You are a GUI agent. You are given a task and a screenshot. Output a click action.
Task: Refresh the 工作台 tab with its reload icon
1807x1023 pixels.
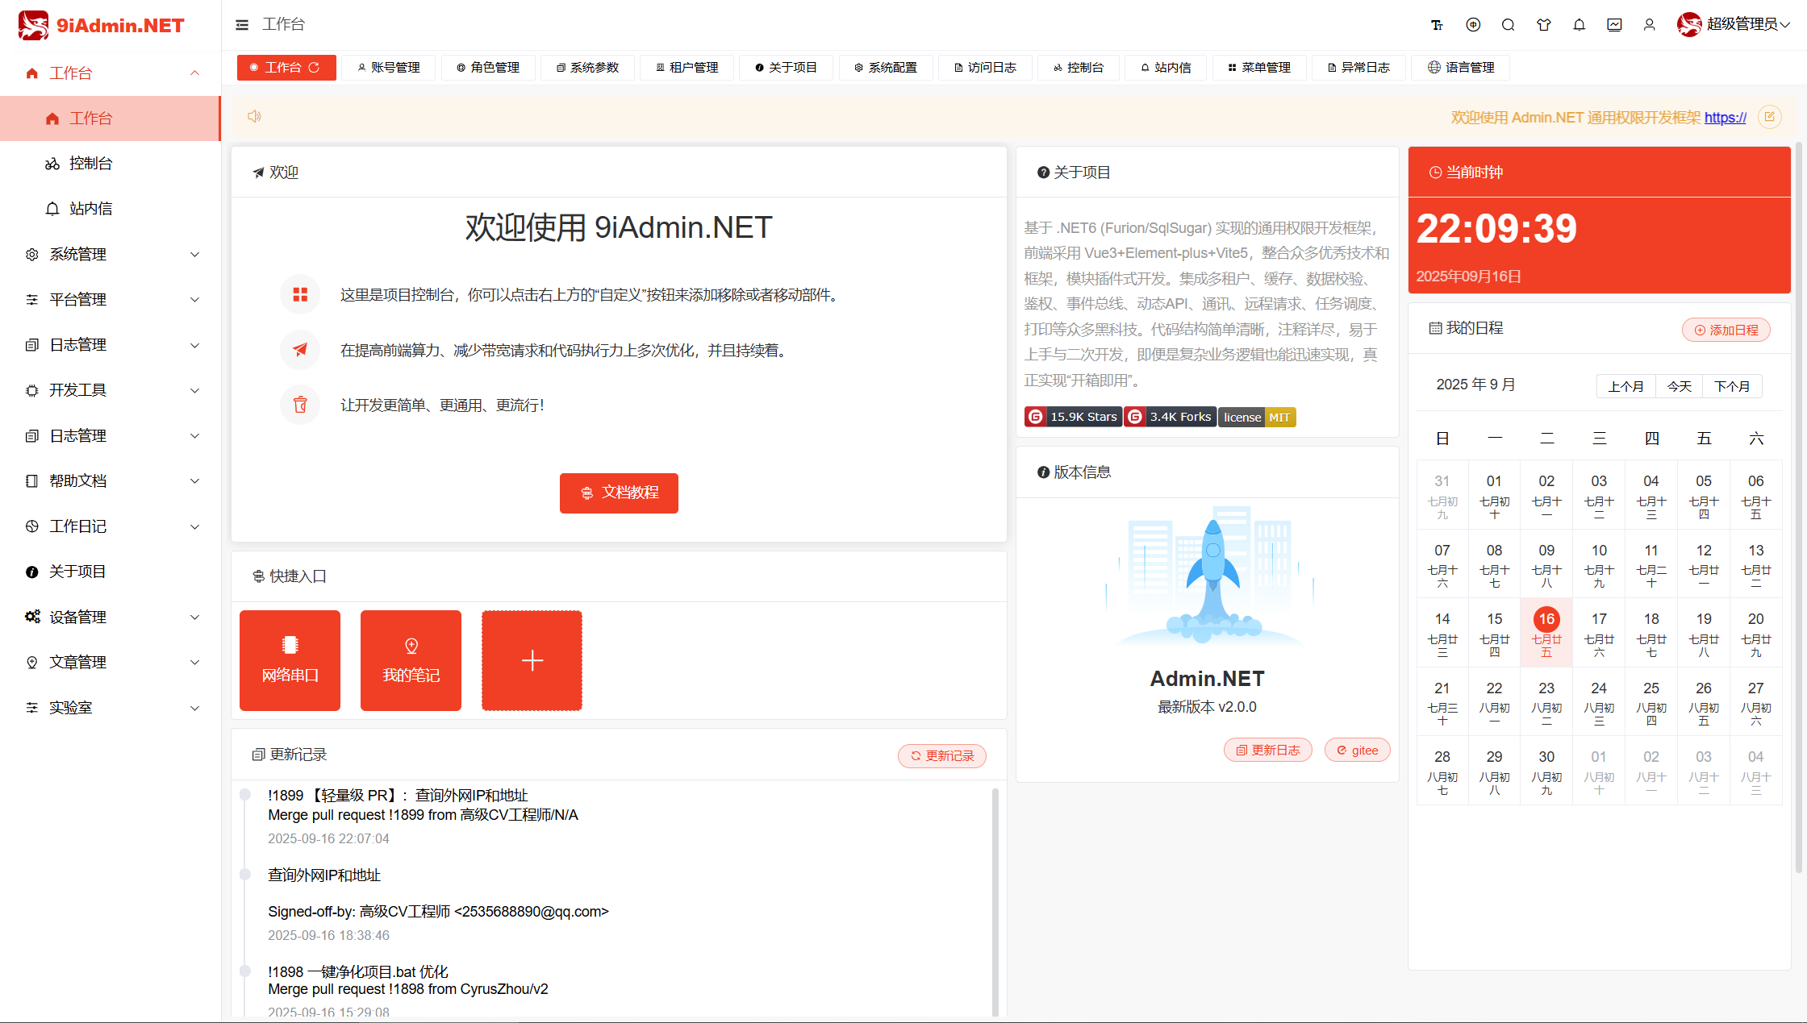316,67
